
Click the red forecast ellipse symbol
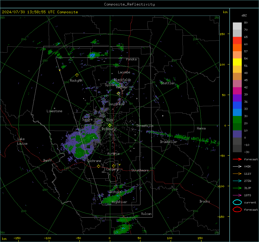(237, 209)
